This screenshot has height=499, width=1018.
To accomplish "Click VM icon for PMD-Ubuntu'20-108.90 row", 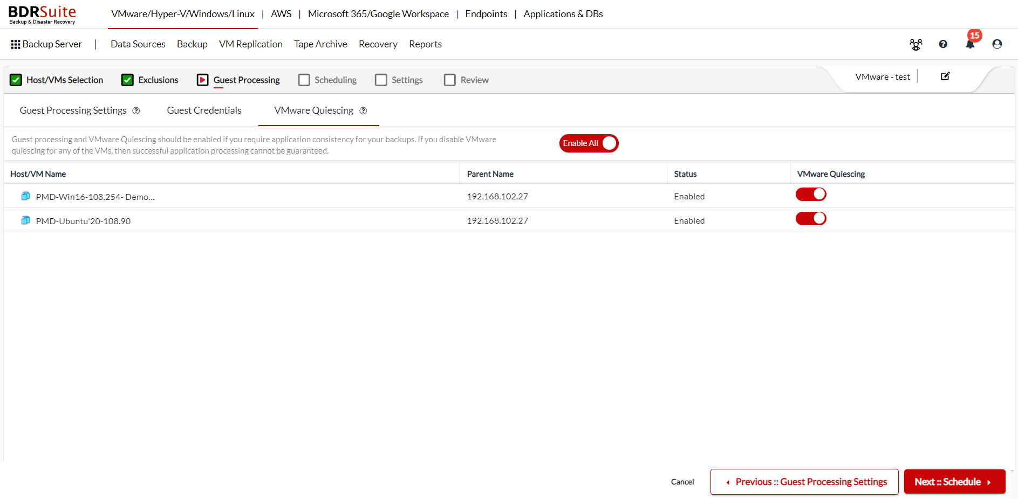I will (25, 220).
